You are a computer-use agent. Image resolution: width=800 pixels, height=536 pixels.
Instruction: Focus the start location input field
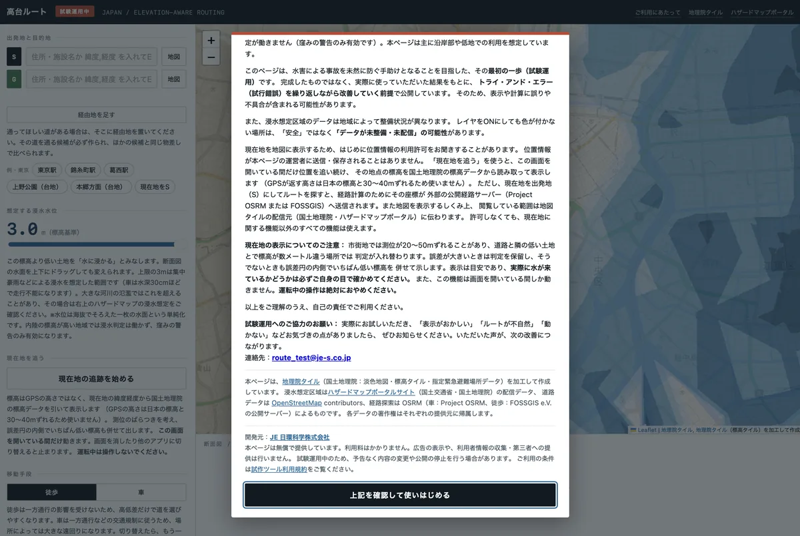pos(91,57)
